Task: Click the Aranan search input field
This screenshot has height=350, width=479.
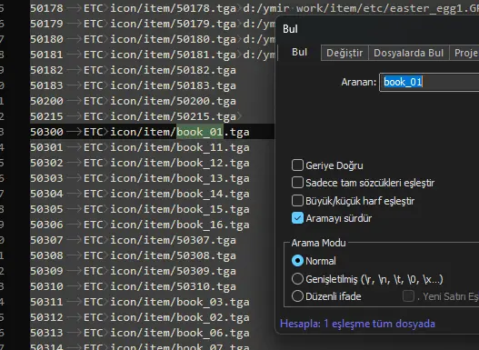Action: tap(429, 82)
